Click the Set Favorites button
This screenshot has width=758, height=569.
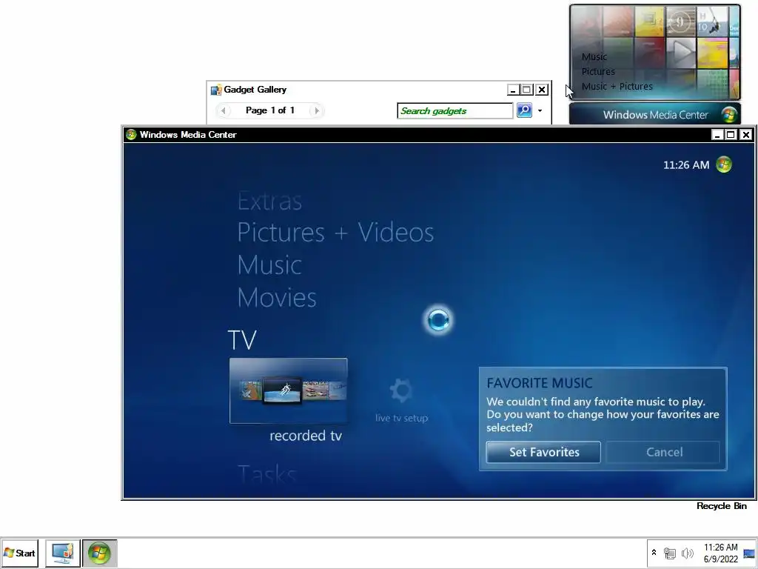(x=543, y=452)
